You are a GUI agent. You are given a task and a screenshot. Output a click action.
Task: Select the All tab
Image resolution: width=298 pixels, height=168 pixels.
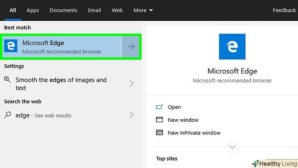point(13,10)
